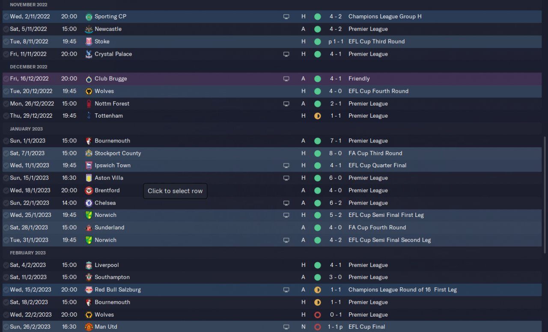Open the 8 - 0 Stockport County result
The image size is (548, 332).
tap(335, 153)
